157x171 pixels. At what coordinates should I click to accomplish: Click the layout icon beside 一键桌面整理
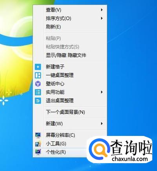point(38,75)
